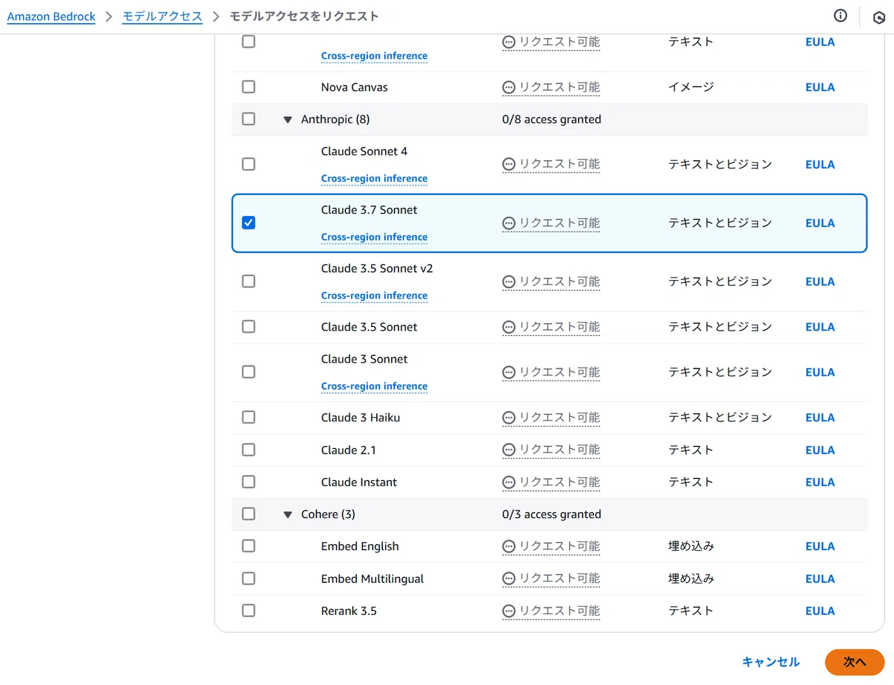Open EULA for Claude 2.1
Image resolution: width=894 pixels, height=685 pixels.
point(820,450)
